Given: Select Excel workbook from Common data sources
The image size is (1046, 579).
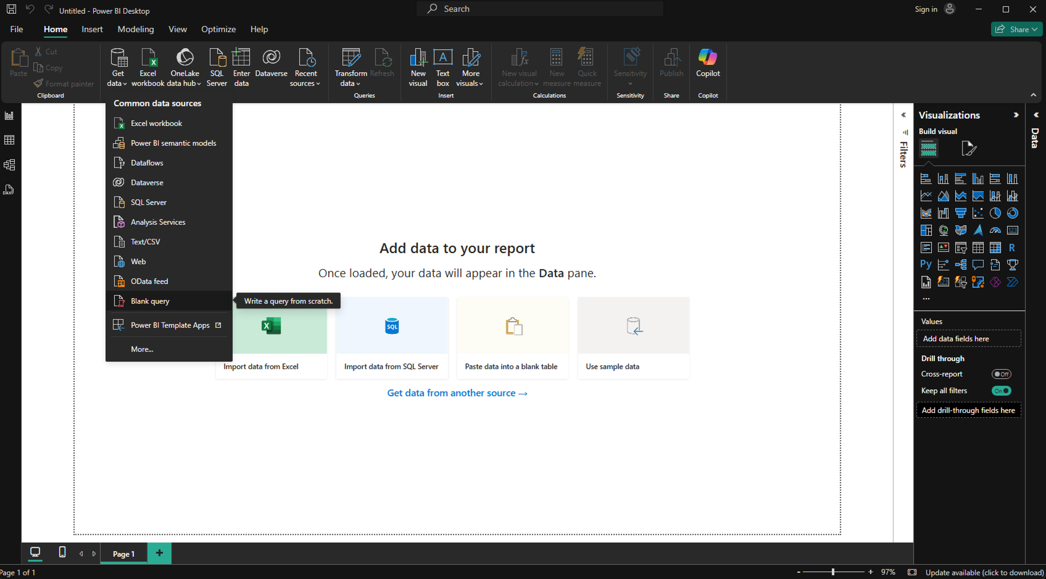Looking at the screenshot, I should (x=169, y=123).
